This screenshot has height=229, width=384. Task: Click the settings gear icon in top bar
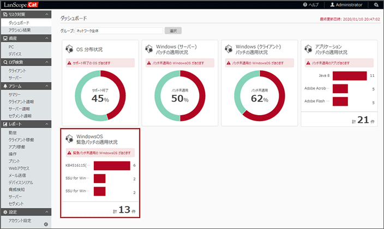tap(375, 4)
